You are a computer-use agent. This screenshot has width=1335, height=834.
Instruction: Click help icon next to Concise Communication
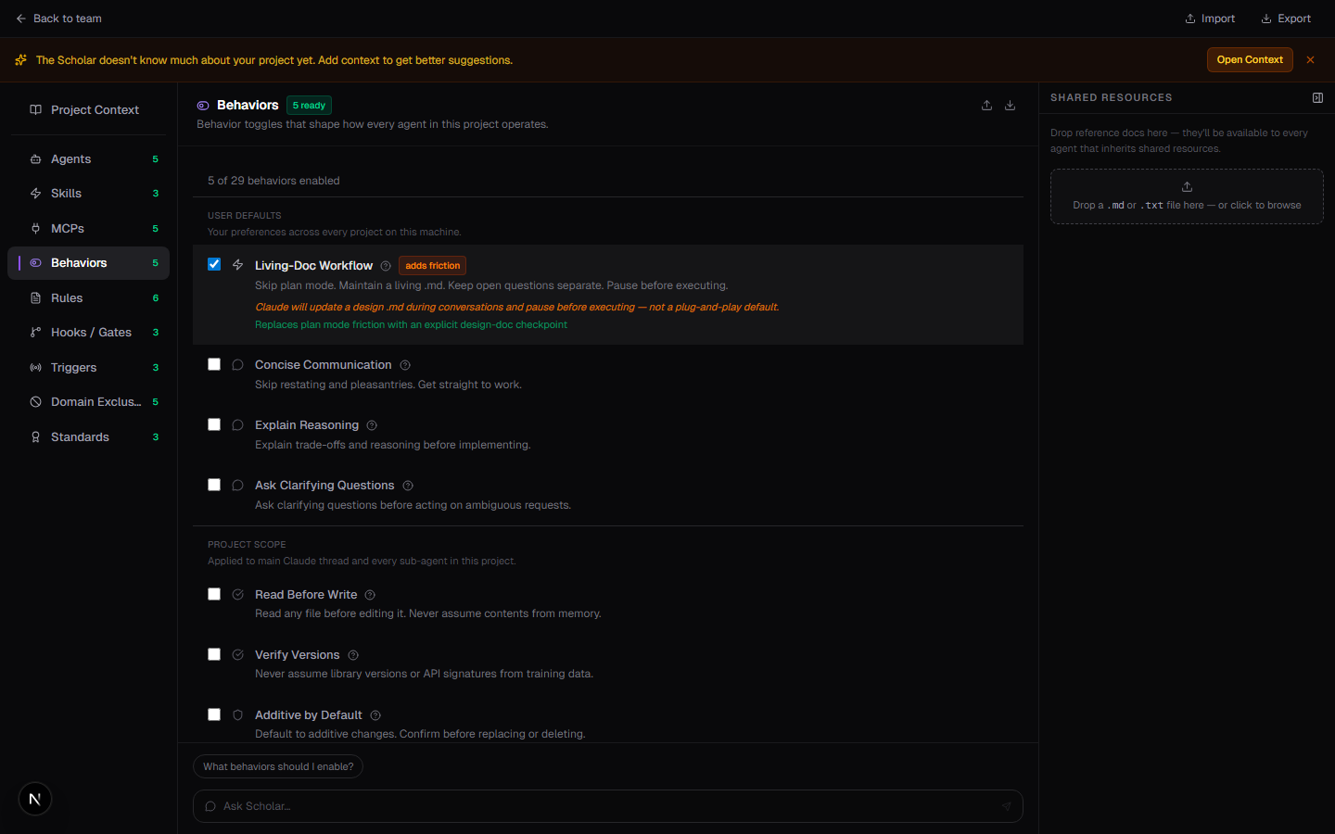[405, 365]
